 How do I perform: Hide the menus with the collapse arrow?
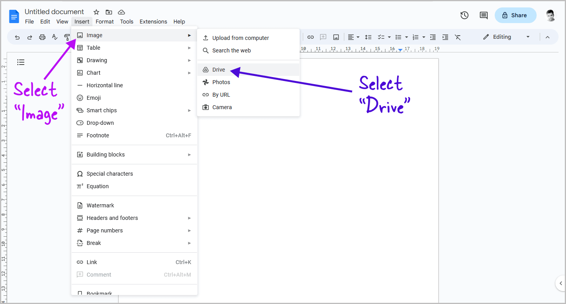548,37
